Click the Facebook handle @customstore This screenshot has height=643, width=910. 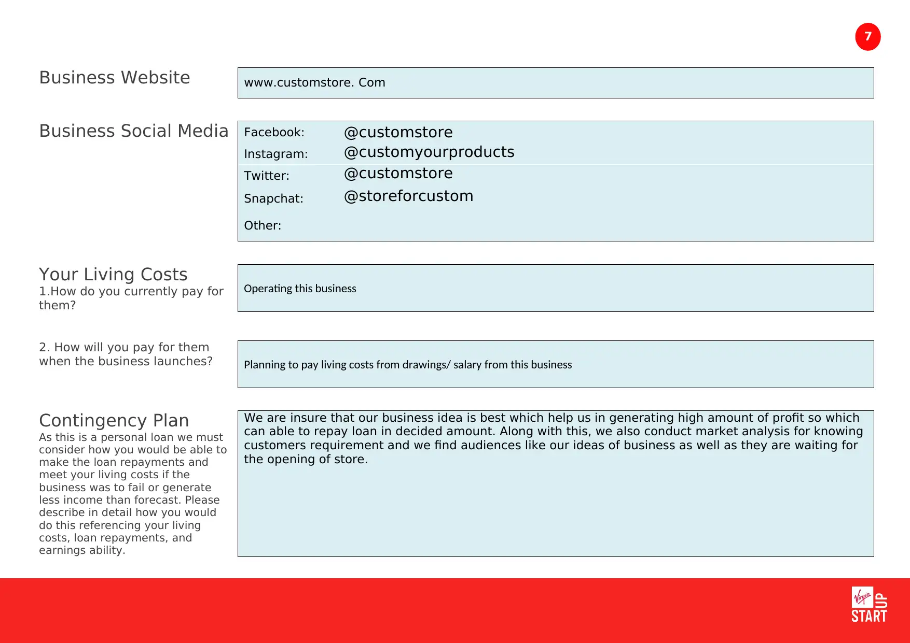[x=398, y=132]
